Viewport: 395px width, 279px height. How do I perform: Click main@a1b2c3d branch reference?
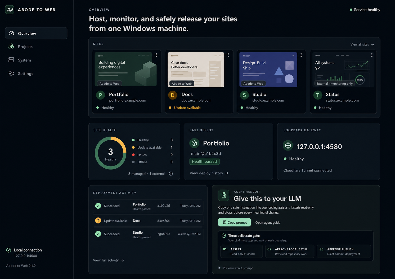coord(206,154)
